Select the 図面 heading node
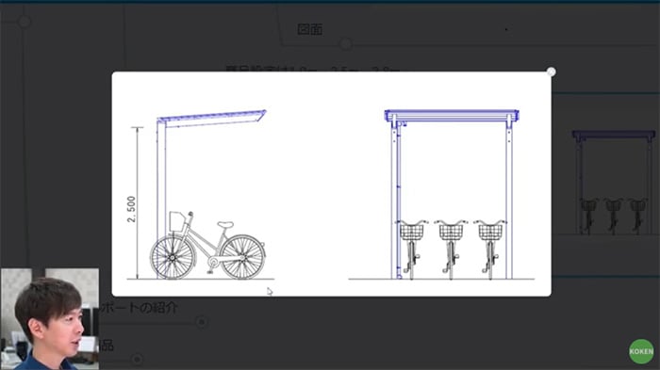The width and height of the screenshot is (660, 370). point(310,29)
